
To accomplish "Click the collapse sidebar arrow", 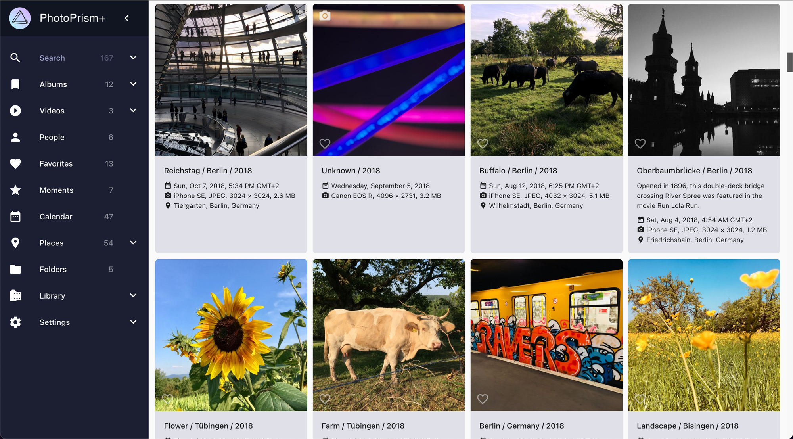I will 126,18.
